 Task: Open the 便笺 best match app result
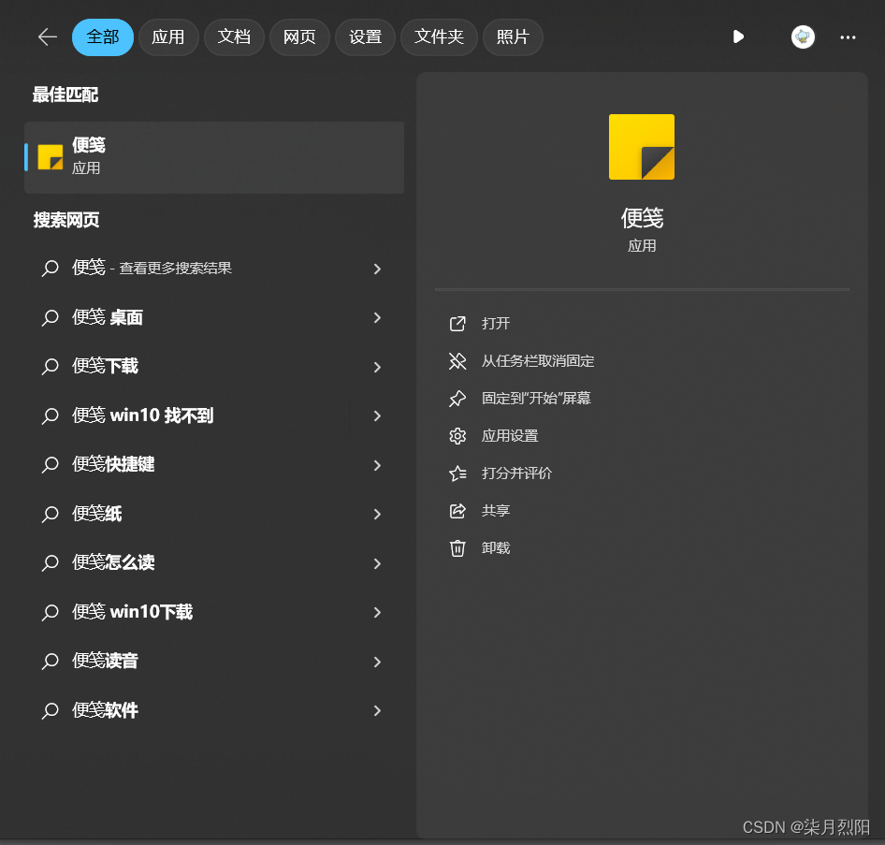[x=214, y=157]
